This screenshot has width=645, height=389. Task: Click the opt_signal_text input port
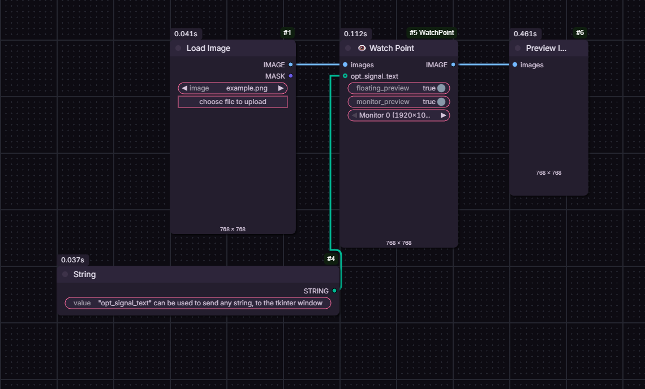(345, 76)
